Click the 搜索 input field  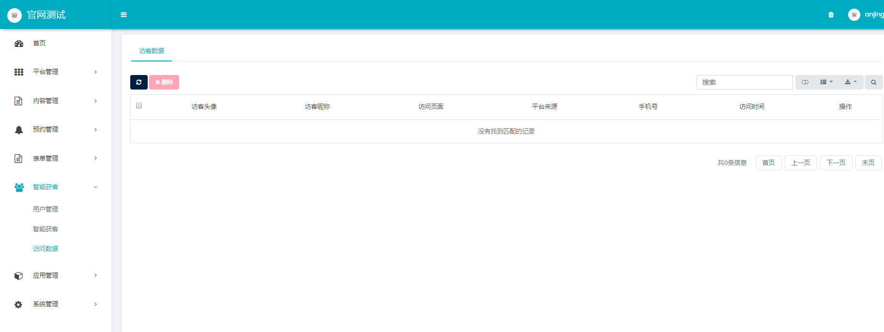click(744, 82)
